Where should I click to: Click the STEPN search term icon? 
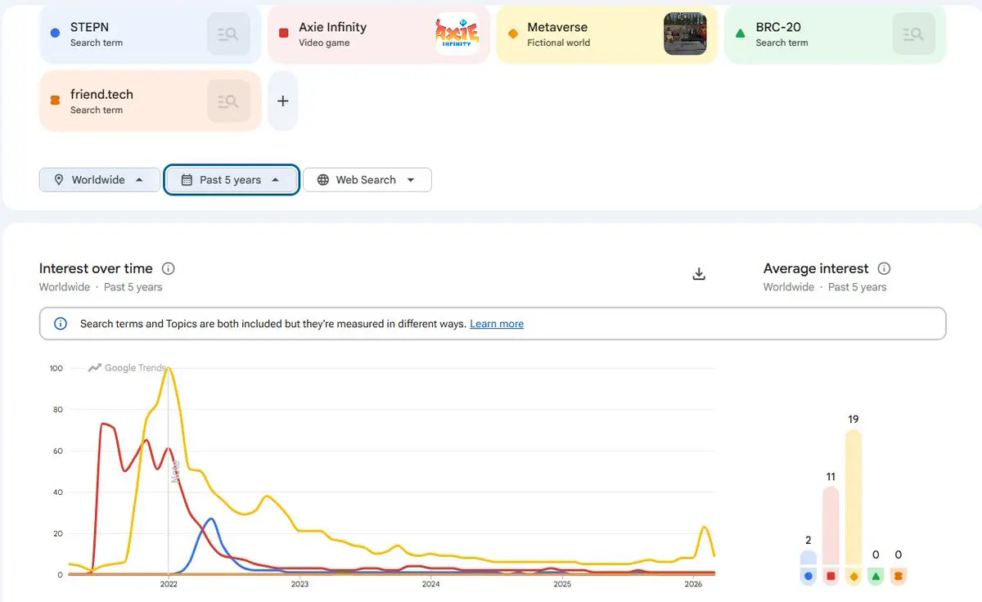[228, 34]
